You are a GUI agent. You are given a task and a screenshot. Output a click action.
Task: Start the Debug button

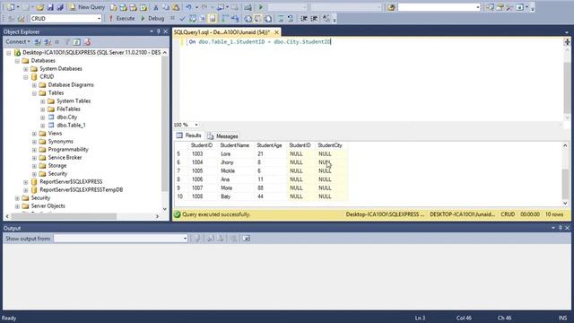click(x=152, y=18)
